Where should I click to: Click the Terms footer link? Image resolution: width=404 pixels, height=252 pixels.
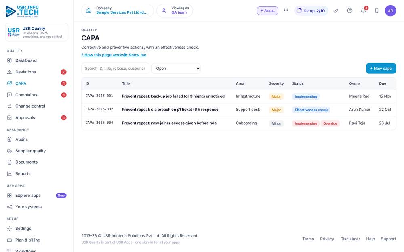pos(308,239)
